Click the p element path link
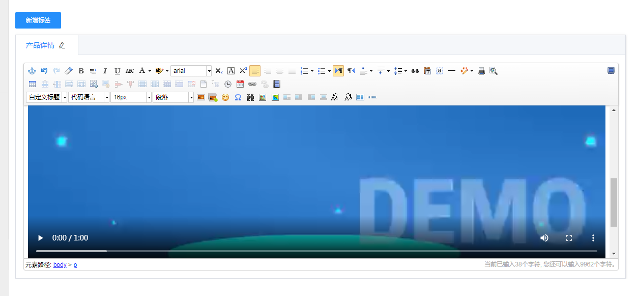Screen dimensions: 637x296 coord(75,265)
